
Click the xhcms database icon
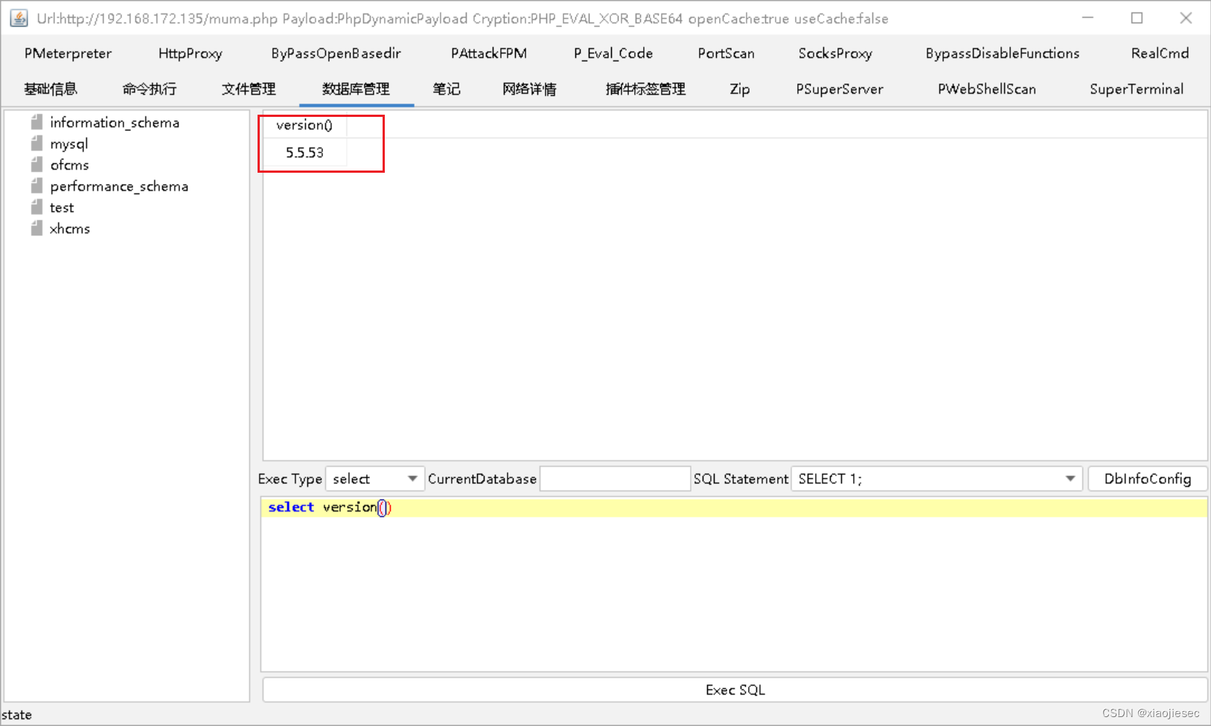coord(36,229)
